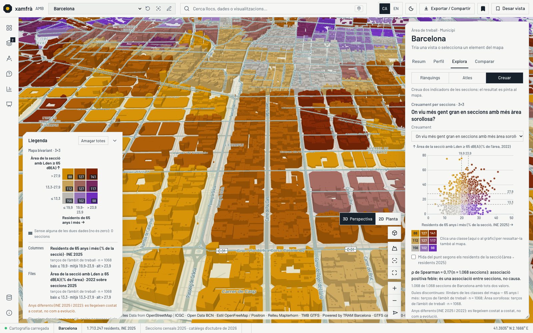Collapse the Llegenda panel chevron
The height and width of the screenshot is (333, 533).
(x=115, y=141)
